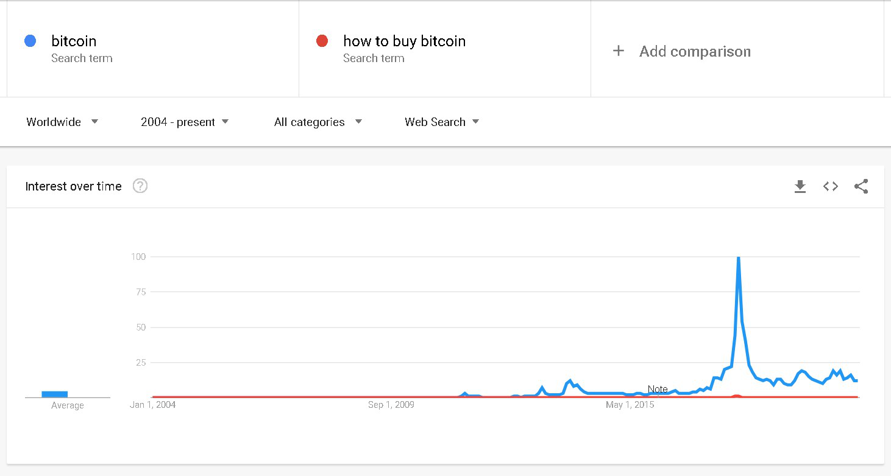The image size is (891, 476).
Task: Edit the how to buy bitcoin term
Action: coord(404,41)
